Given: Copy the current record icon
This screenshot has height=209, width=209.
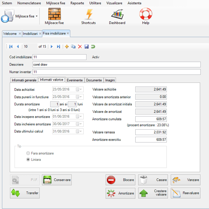Looking at the screenshot, I should tap(73, 47).
